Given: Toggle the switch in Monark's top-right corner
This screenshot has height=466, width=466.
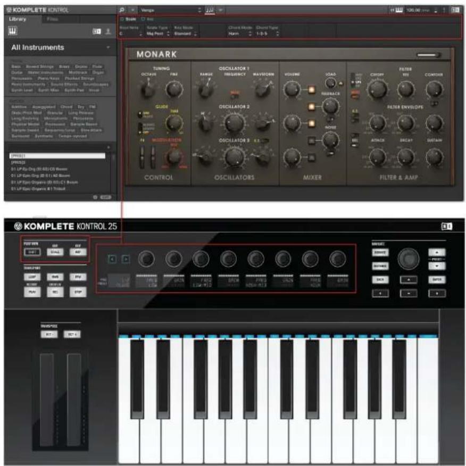Looking at the screenshot, I should (x=429, y=55).
